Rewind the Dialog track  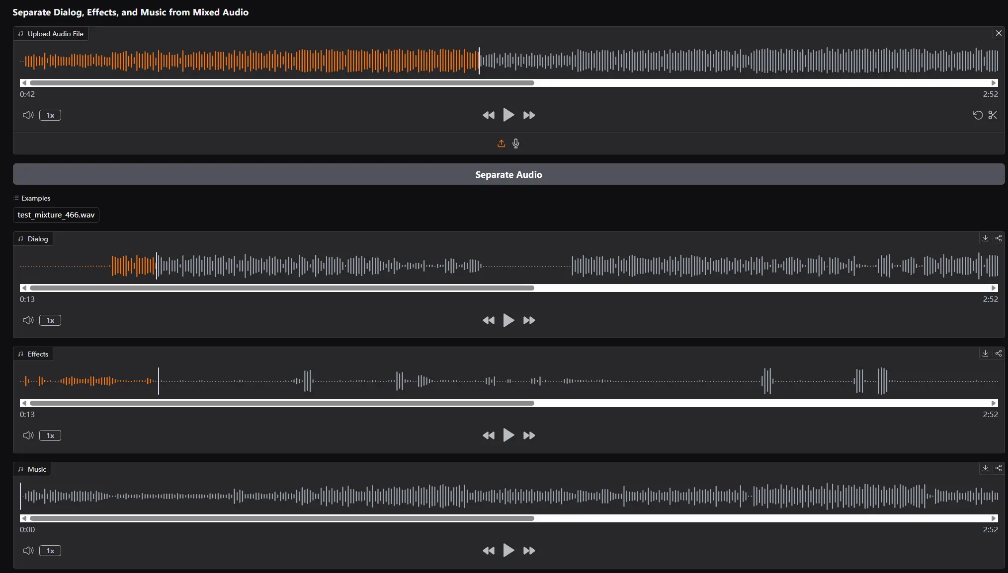pyautogui.click(x=489, y=320)
